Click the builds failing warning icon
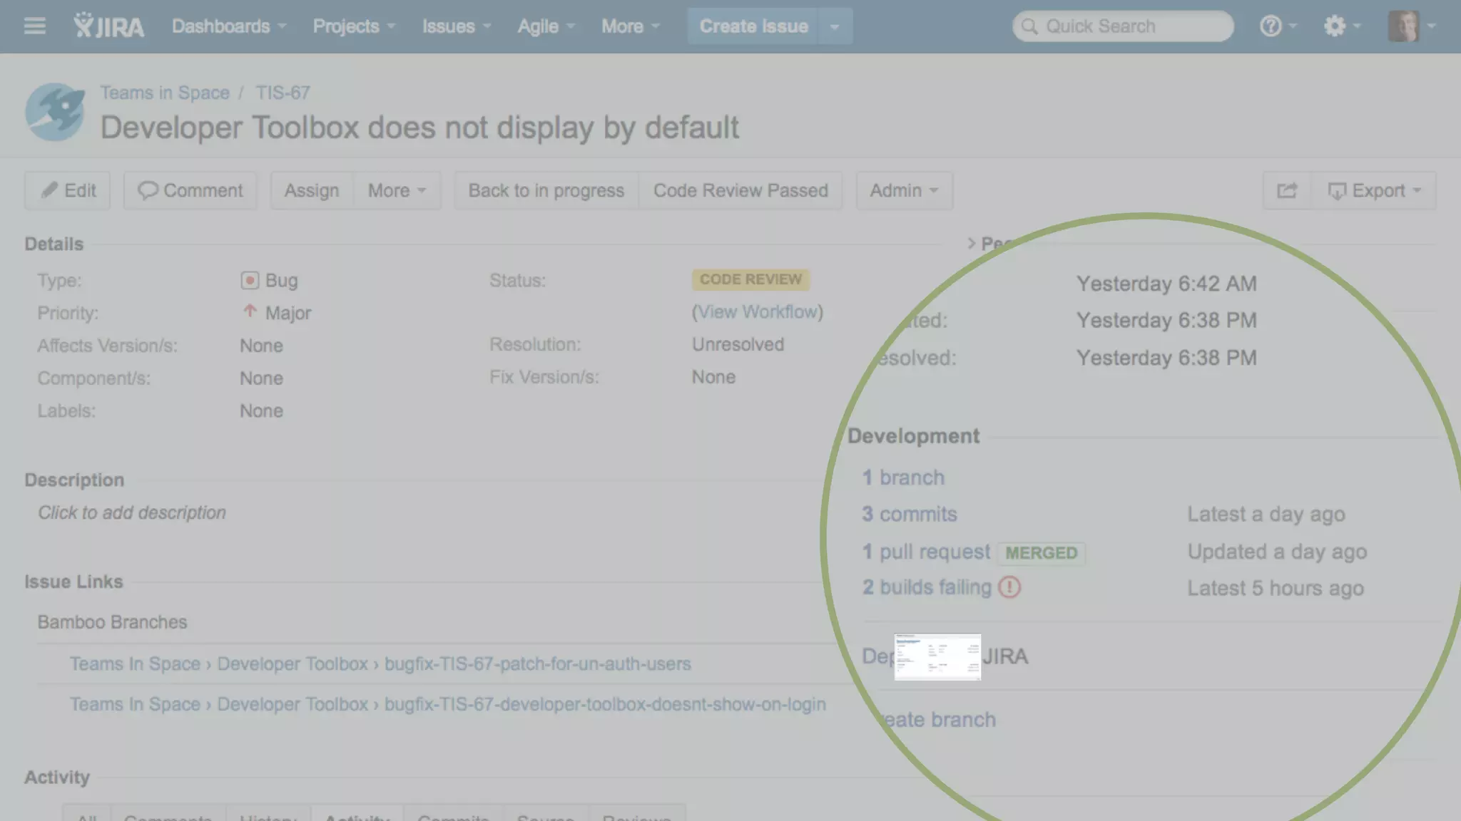This screenshot has height=821, width=1461. pos(1009,587)
